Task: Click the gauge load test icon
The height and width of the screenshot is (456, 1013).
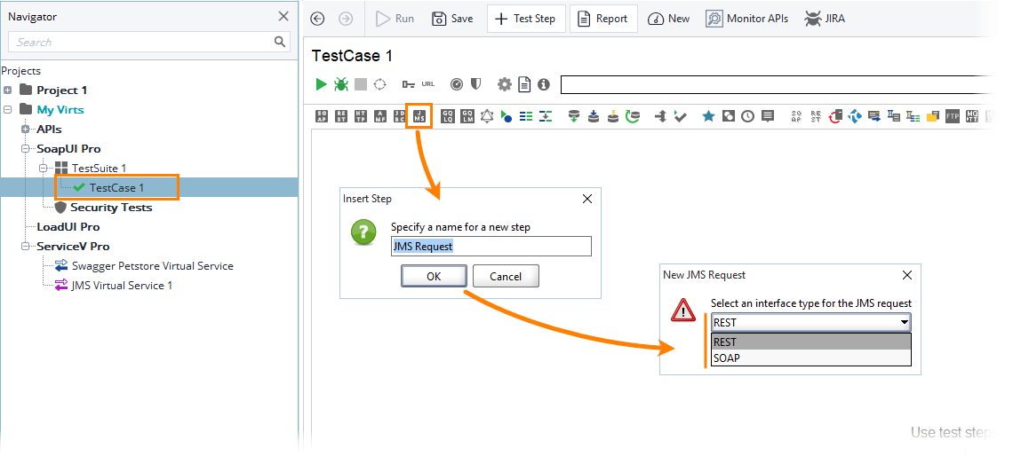Action: point(457,84)
